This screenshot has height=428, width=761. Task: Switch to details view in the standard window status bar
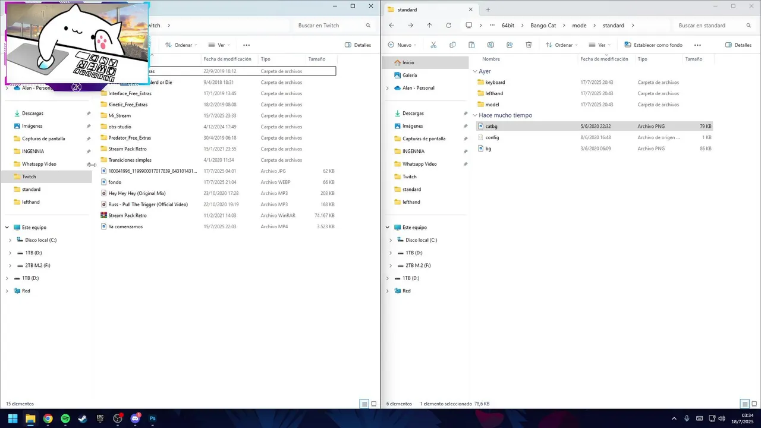click(x=744, y=404)
